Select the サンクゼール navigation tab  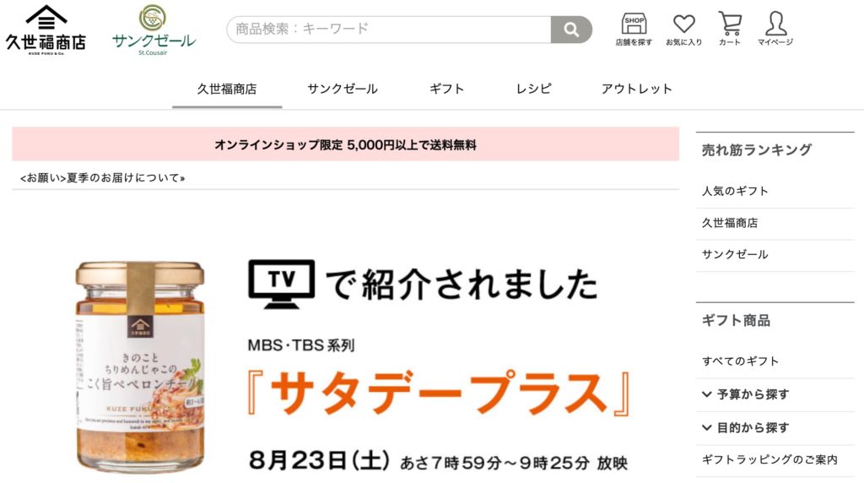[x=343, y=89]
